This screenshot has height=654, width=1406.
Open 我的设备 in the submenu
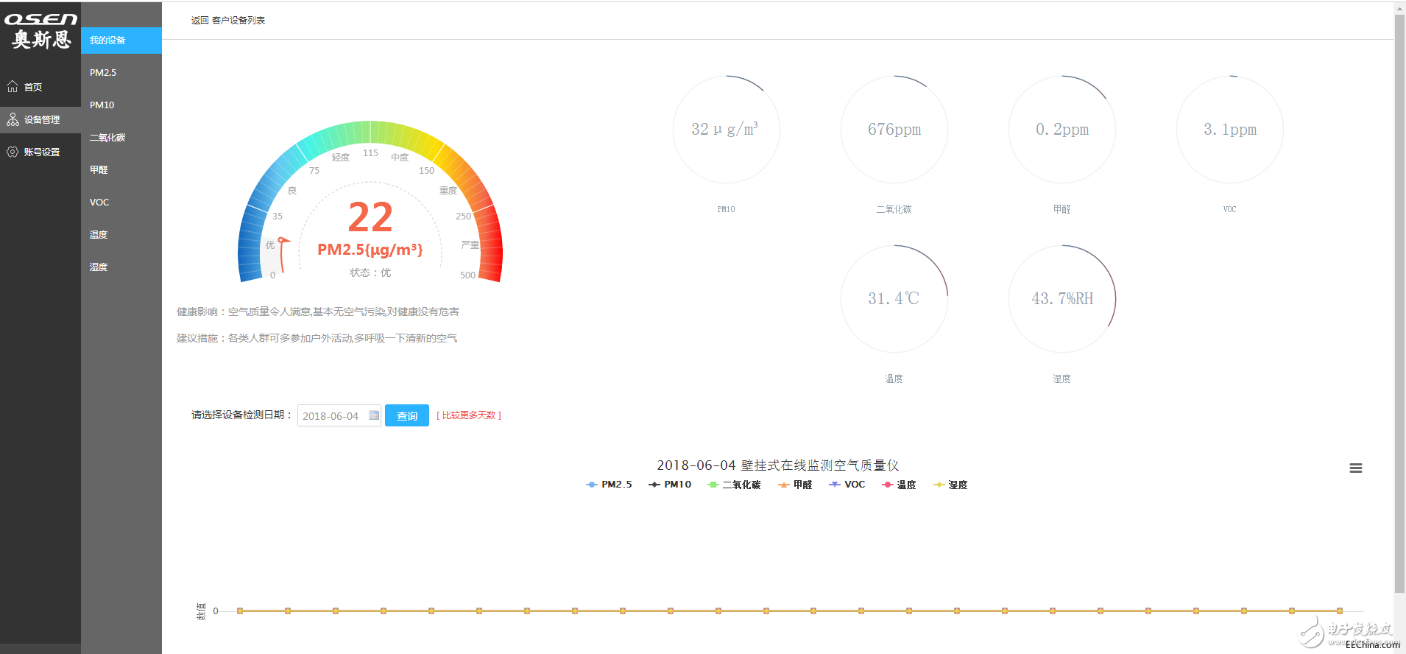(121, 41)
